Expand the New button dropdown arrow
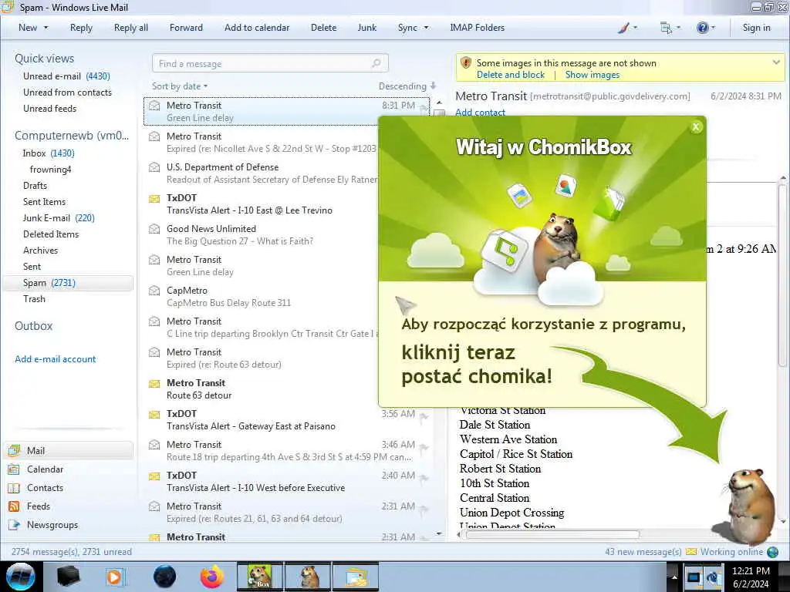This screenshot has width=790, height=592. point(46,28)
